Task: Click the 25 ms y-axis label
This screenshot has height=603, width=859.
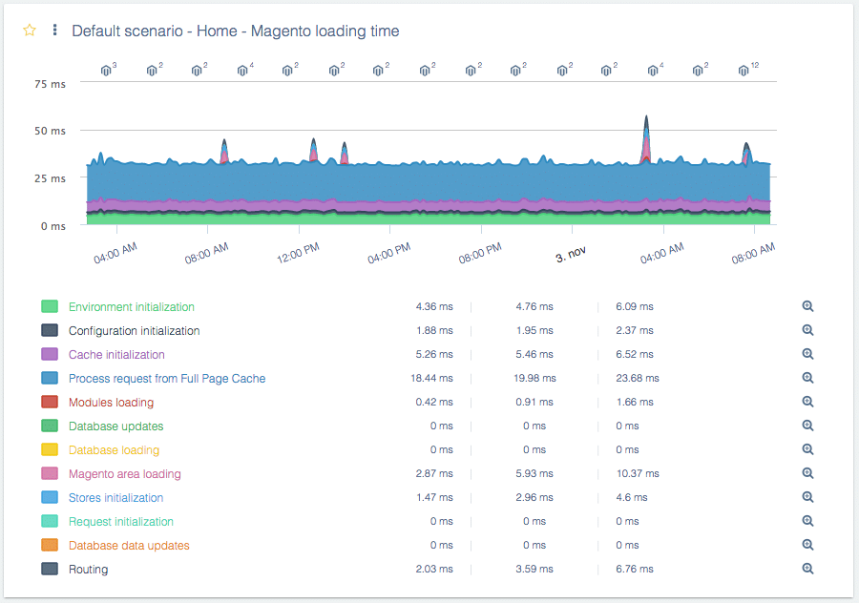Action: click(x=50, y=178)
